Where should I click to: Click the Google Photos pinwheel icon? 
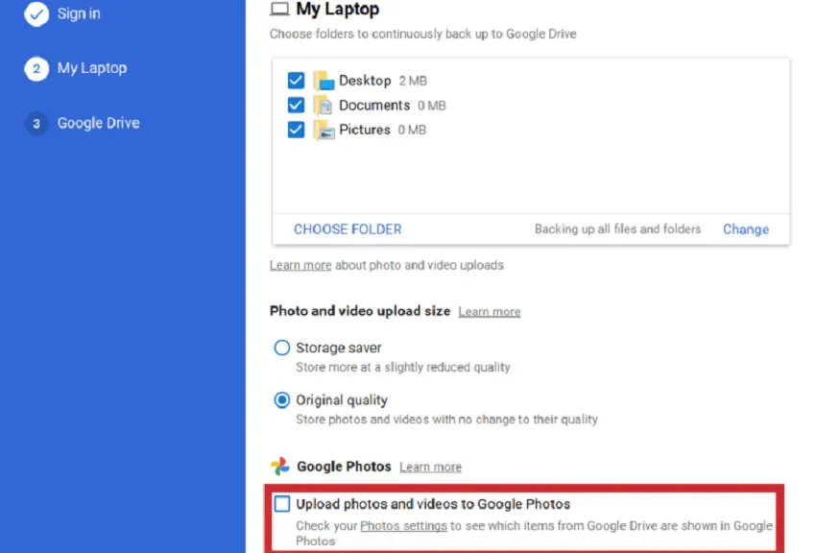tap(280, 467)
